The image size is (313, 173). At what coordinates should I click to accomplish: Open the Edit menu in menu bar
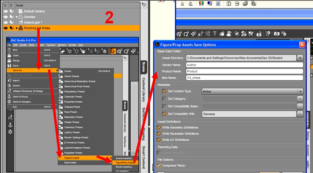coord(15,45)
